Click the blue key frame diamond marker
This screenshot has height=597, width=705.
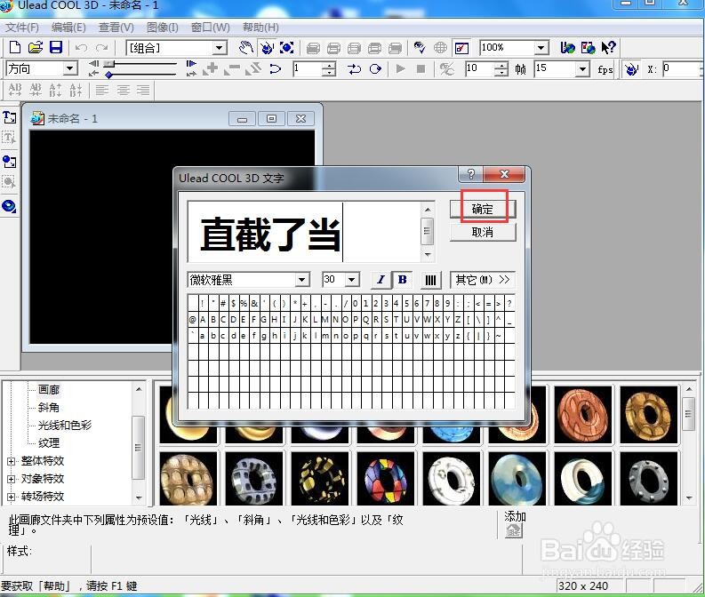[108, 75]
